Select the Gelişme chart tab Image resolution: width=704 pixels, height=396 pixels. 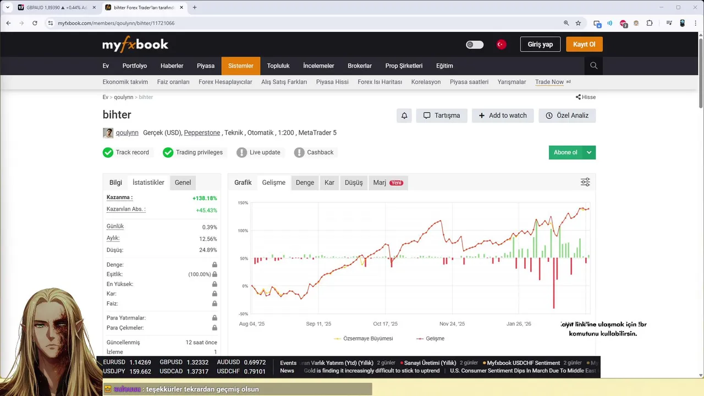[273, 183]
